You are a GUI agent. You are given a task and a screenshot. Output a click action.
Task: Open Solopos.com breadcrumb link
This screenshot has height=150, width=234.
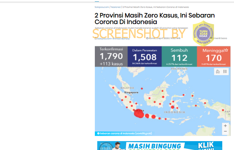coord(102,7)
